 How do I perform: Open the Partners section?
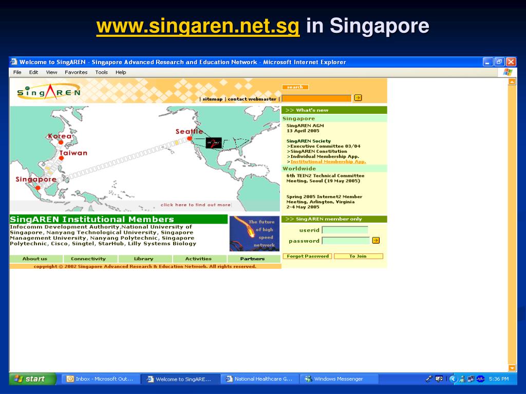tap(254, 259)
